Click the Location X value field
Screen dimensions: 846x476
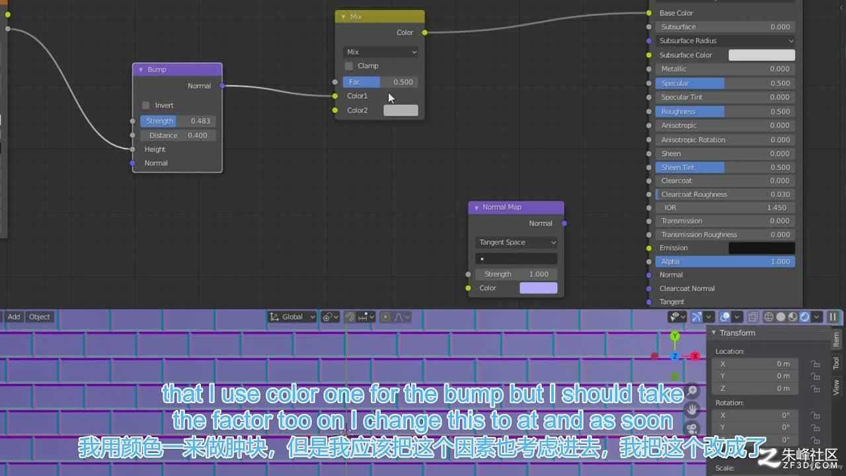point(756,364)
